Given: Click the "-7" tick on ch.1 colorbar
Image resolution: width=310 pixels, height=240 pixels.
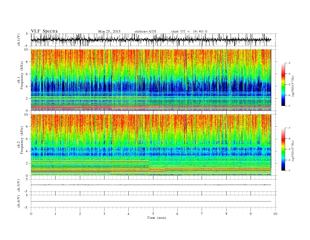Looking at the screenshot, I should tap(289, 106).
